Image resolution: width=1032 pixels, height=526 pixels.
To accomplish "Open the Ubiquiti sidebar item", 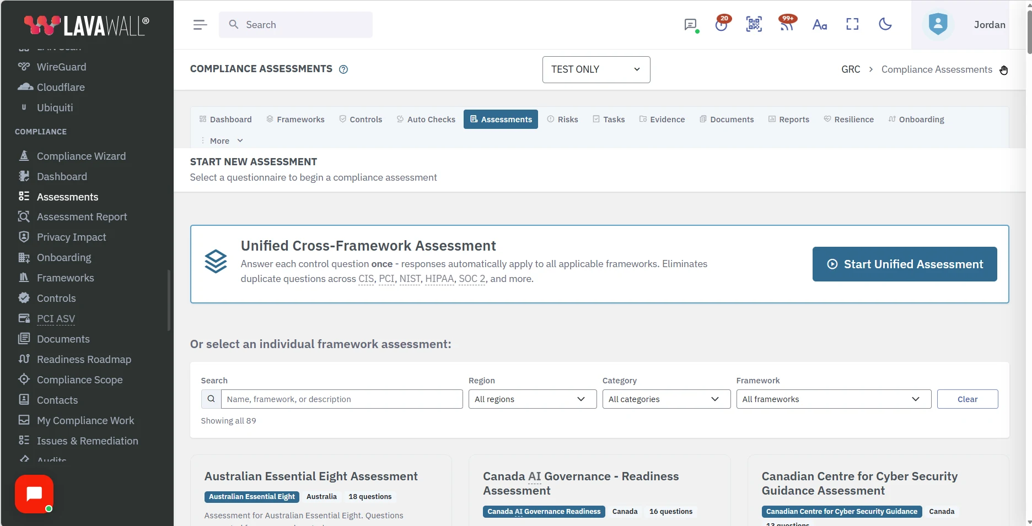I will 55,107.
